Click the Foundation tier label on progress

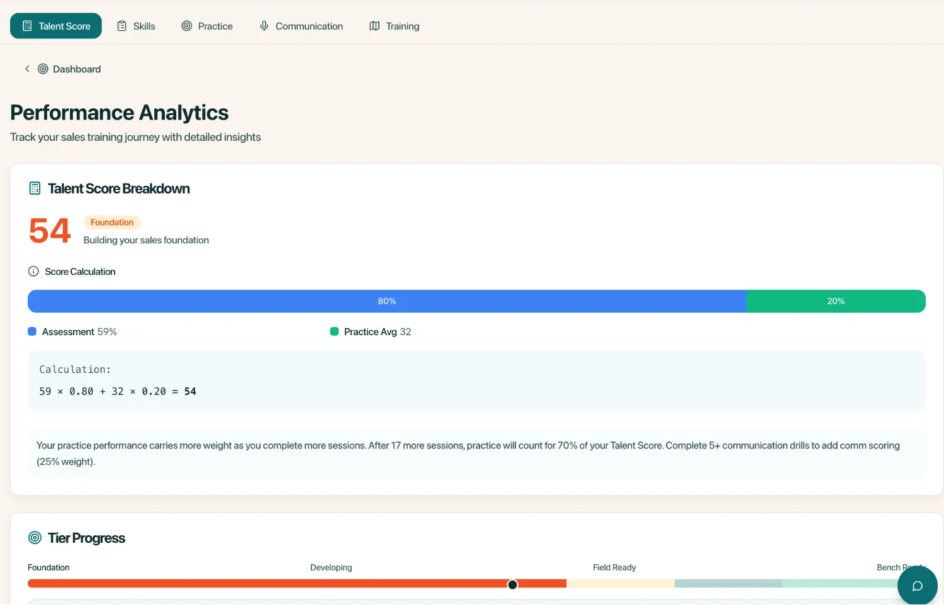(x=48, y=567)
